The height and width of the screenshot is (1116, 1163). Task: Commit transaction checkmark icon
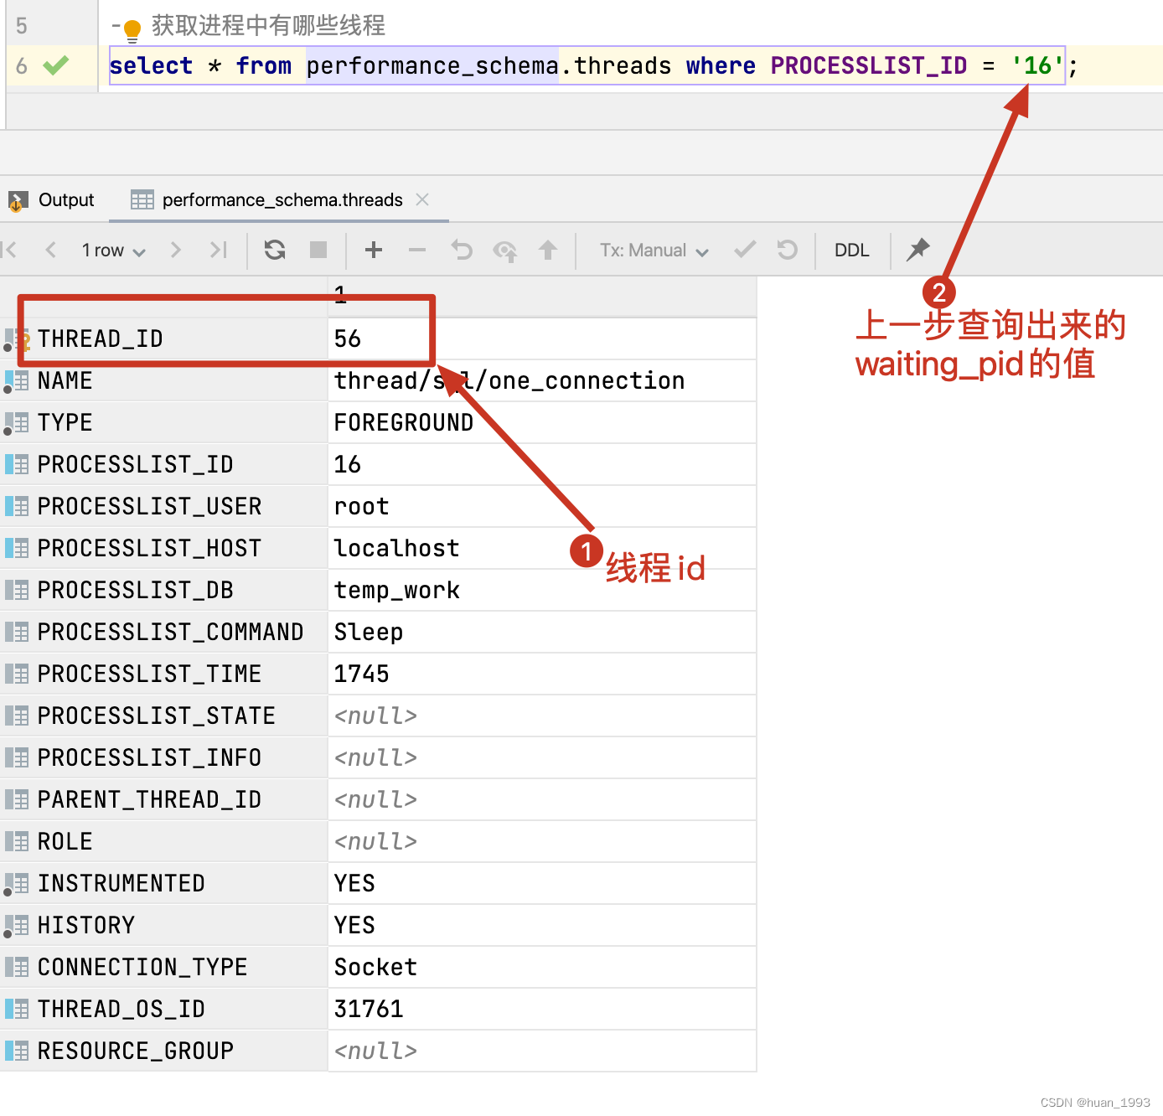[745, 250]
